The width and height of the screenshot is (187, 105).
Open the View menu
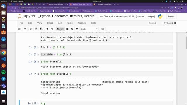39,23
